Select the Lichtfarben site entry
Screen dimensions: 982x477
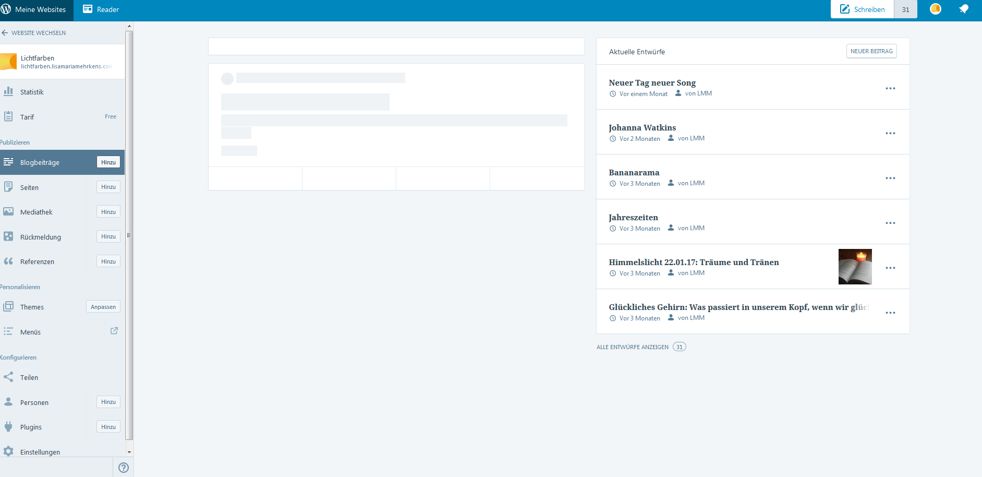pos(62,62)
